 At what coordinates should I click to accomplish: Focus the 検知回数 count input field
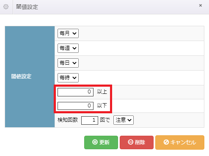coord(90,120)
